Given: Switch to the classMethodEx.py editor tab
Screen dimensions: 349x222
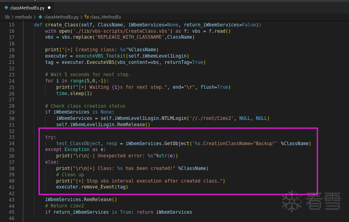Looking at the screenshot, I should tap(26, 7).
